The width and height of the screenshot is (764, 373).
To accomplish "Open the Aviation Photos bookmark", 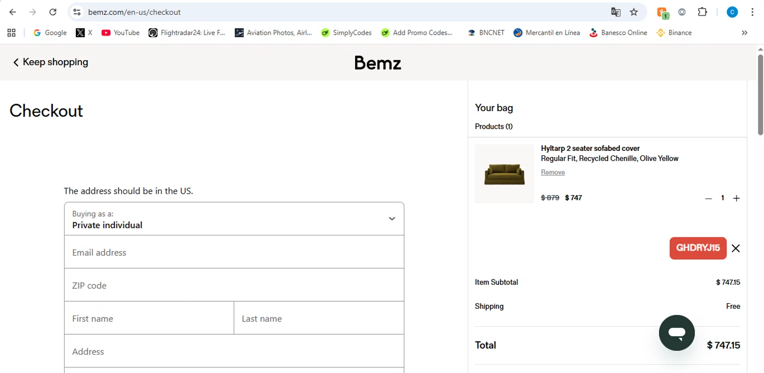I will [x=274, y=33].
